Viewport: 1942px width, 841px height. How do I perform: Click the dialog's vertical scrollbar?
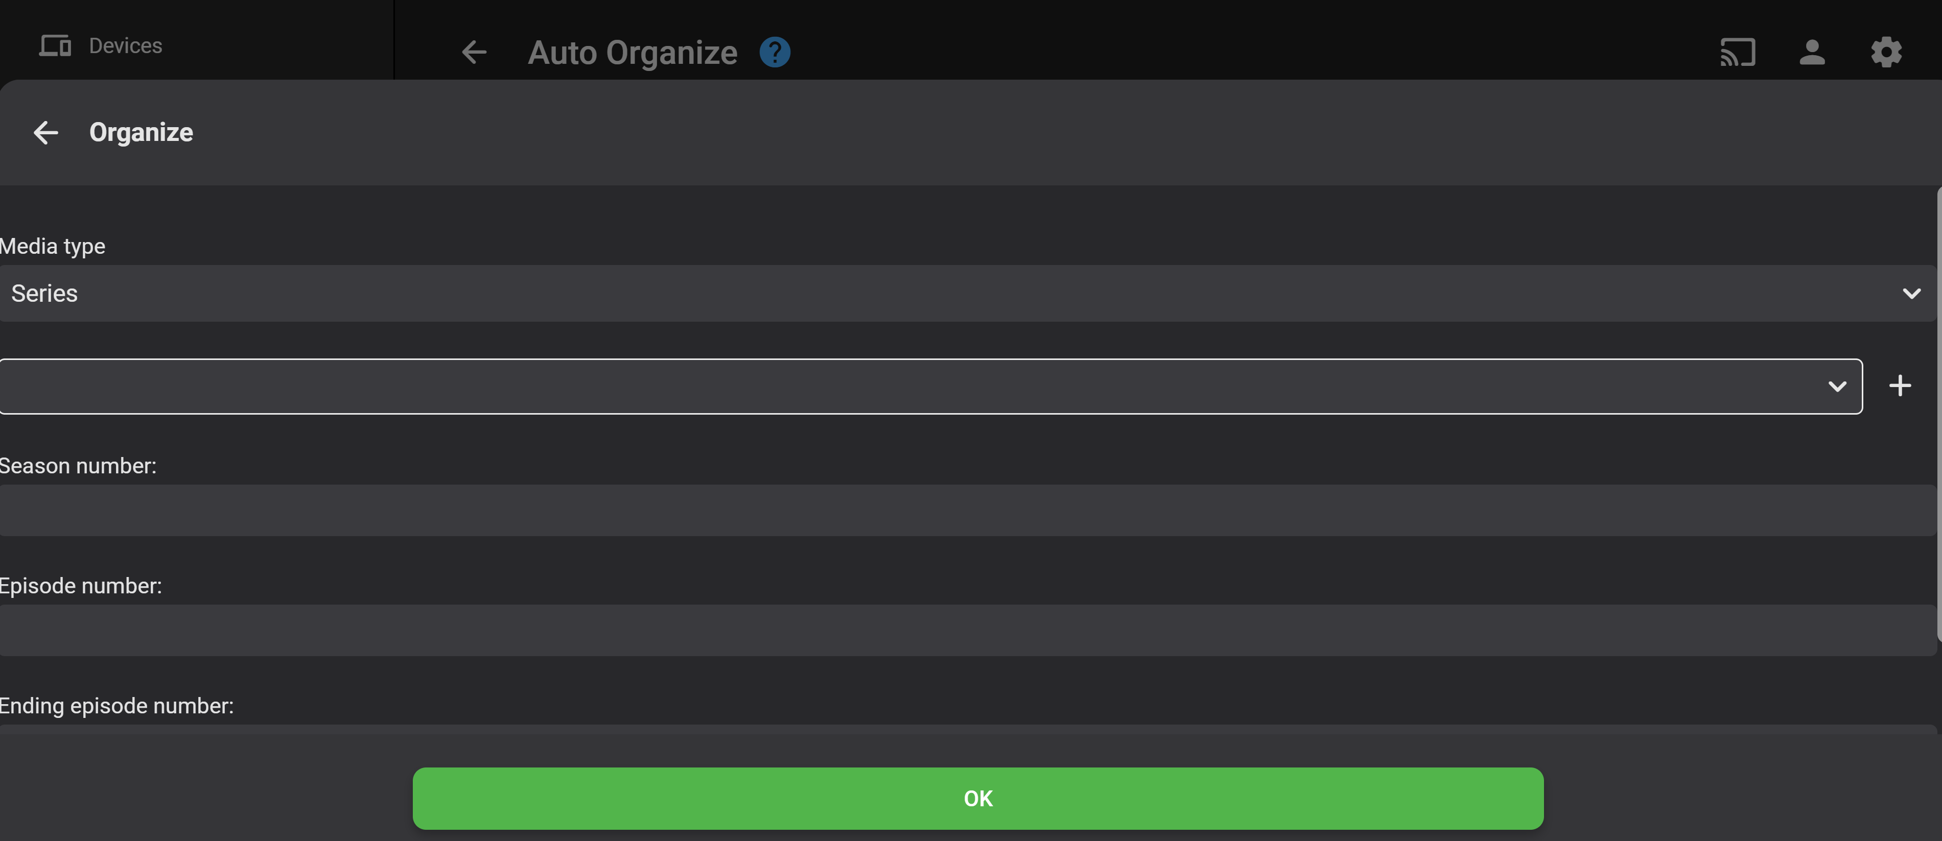coord(1938,415)
